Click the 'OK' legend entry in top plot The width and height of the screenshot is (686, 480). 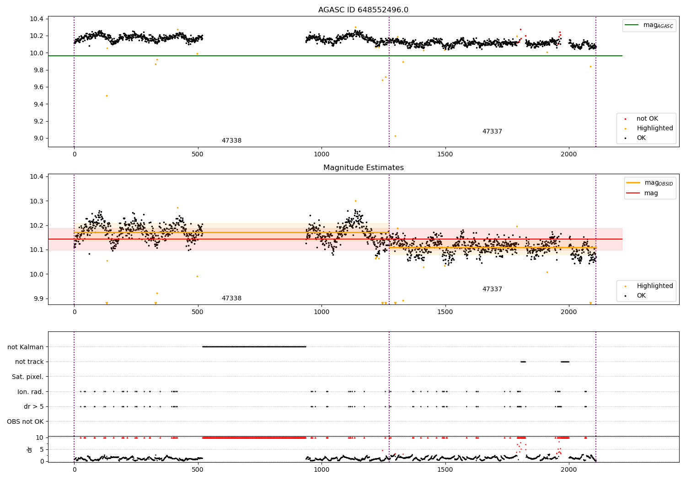635,138
